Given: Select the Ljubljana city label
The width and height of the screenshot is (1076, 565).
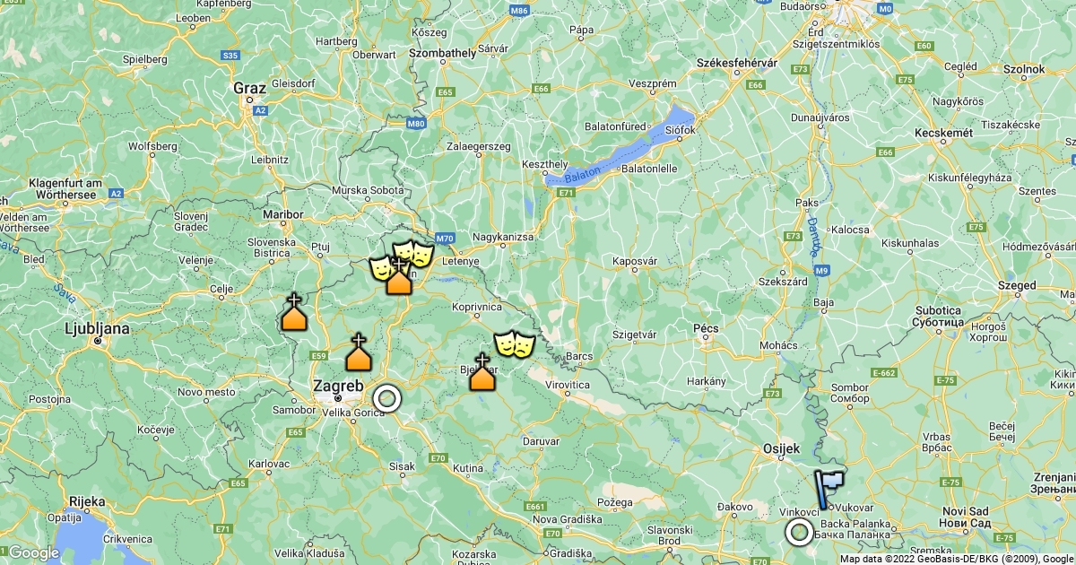Looking at the screenshot, I should point(98,329).
